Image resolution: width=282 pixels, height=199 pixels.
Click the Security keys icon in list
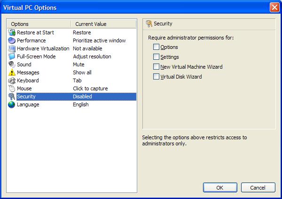pyautogui.click(x=12, y=96)
